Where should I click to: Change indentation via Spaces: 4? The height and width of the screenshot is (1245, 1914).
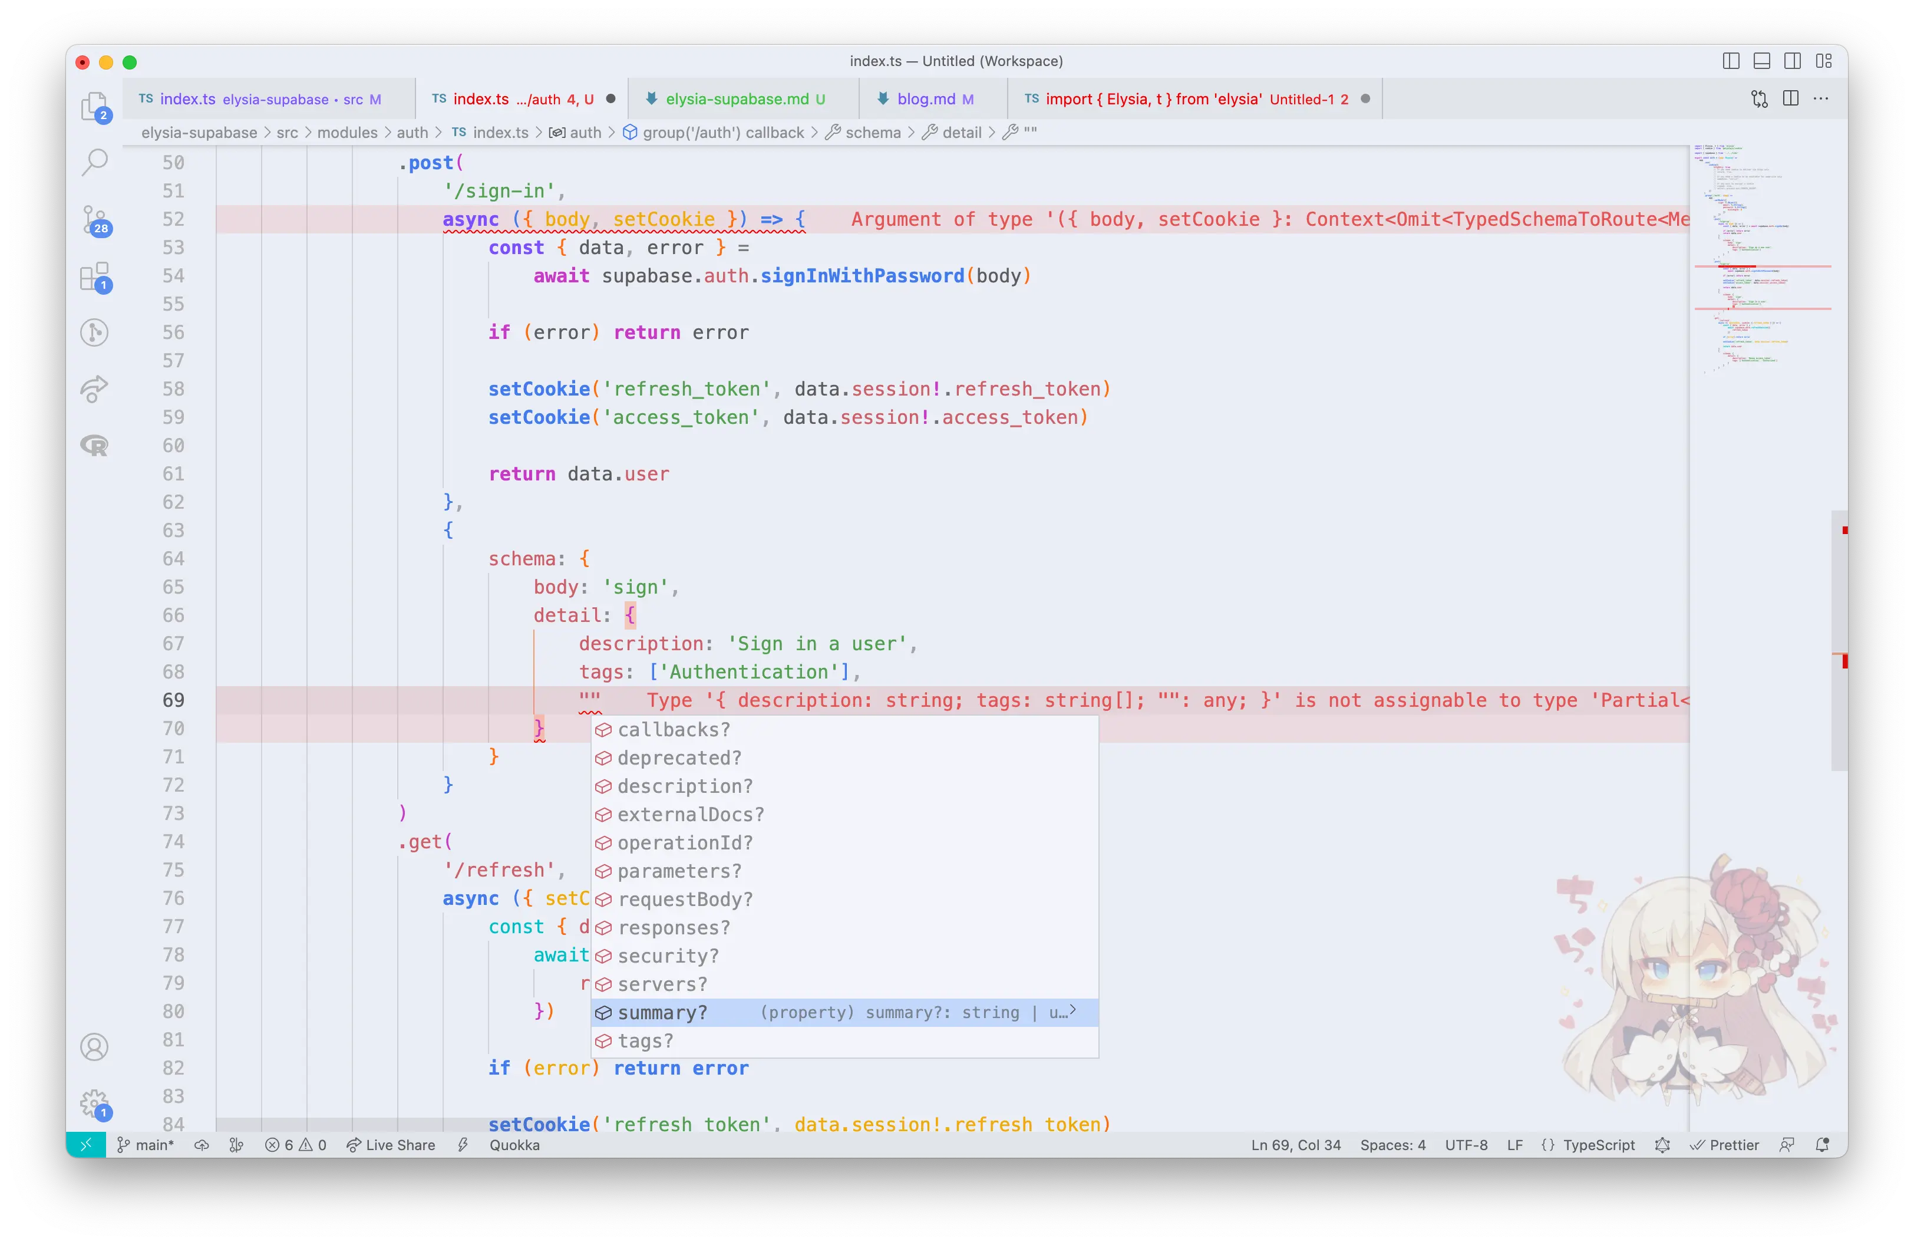pyautogui.click(x=1392, y=1144)
